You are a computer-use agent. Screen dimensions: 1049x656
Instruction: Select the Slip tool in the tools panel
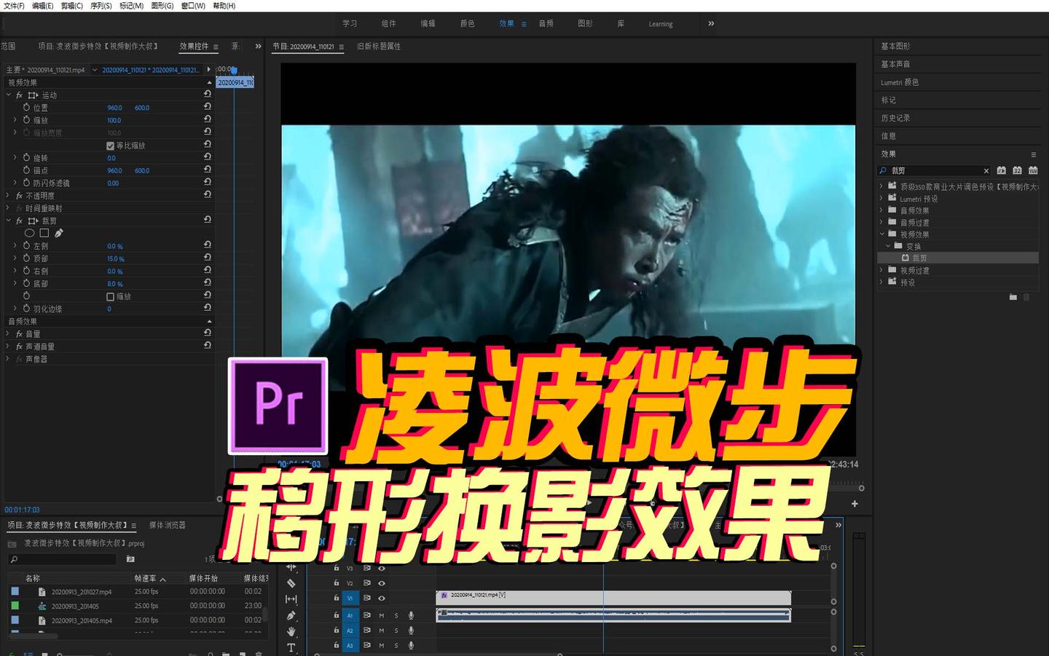point(291,599)
